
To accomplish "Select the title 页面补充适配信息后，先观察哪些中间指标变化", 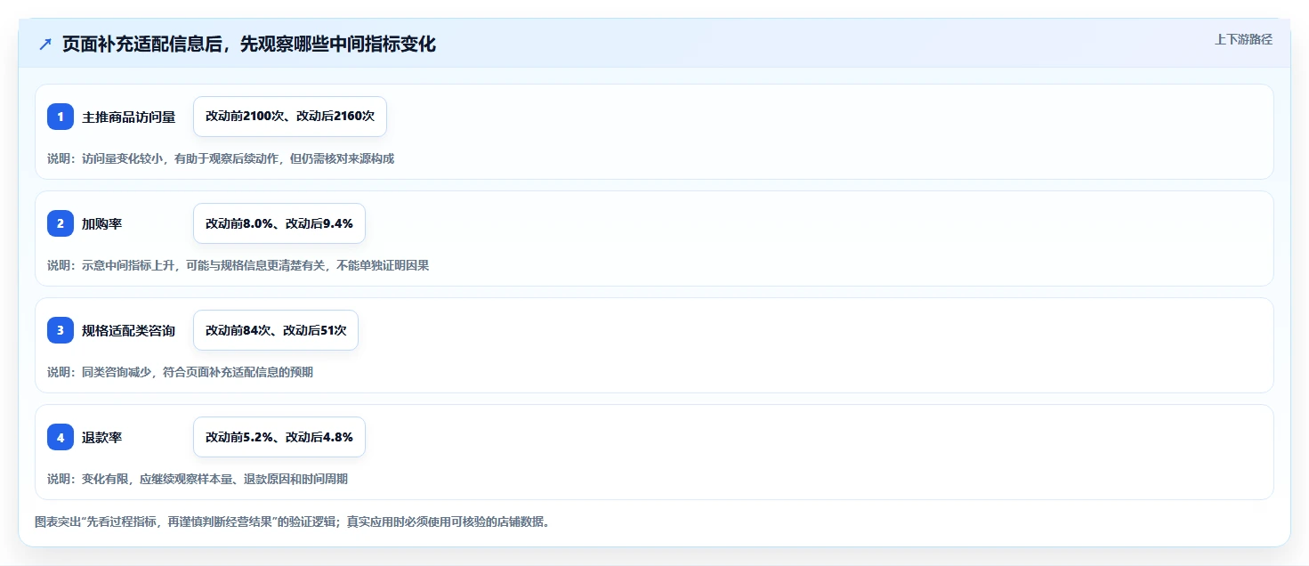I will coord(249,44).
